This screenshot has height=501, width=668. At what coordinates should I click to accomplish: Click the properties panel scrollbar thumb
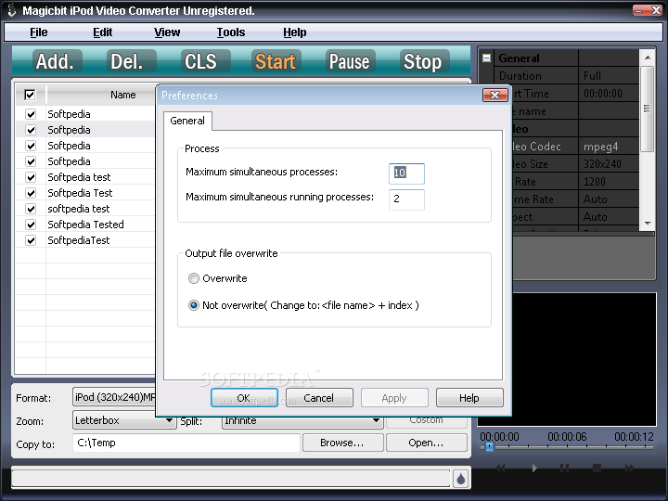click(x=648, y=109)
